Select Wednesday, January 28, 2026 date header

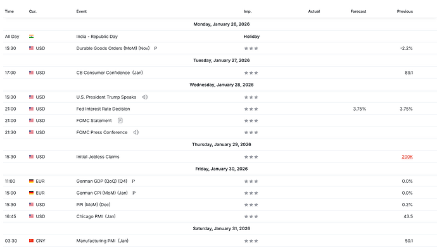(x=222, y=85)
